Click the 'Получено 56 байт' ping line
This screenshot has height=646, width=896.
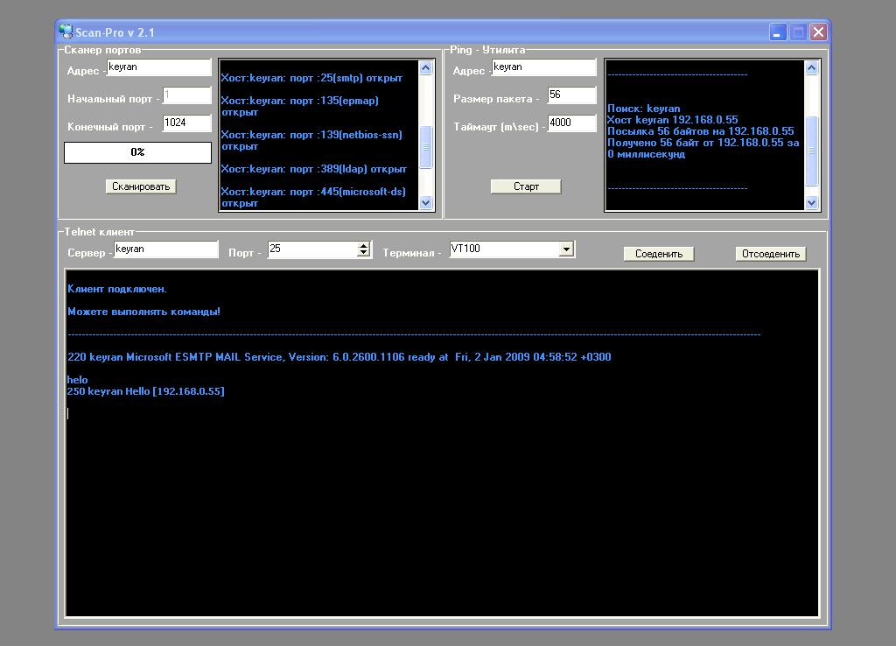click(703, 149)
